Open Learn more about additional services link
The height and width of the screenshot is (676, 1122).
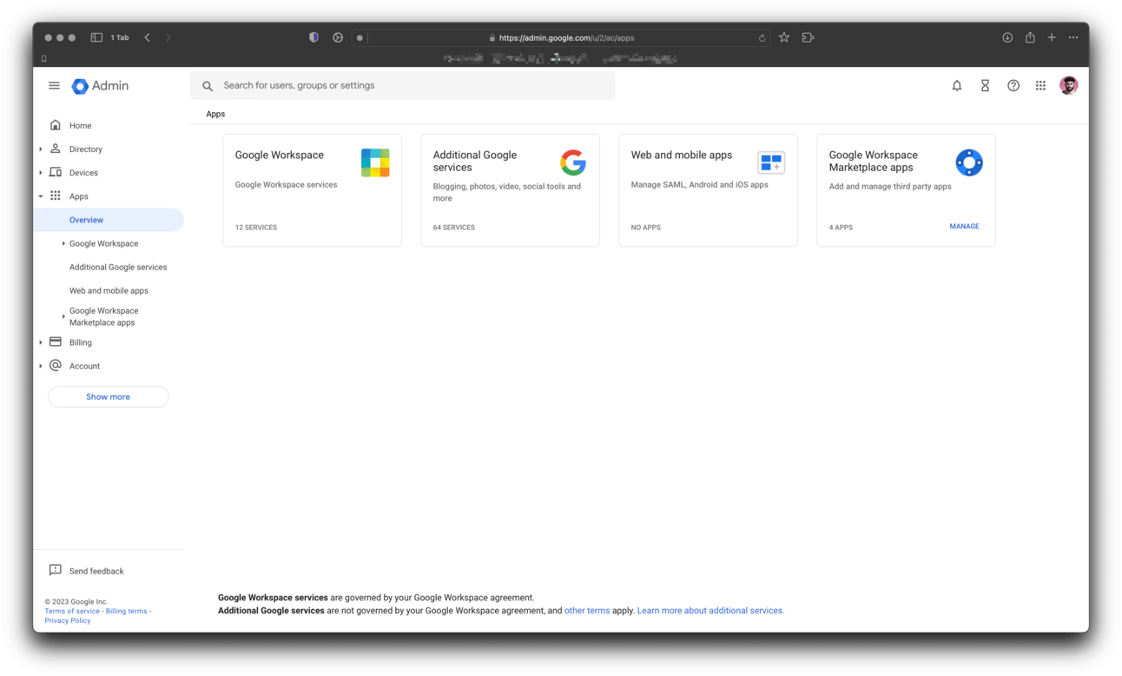click(710, 611)
